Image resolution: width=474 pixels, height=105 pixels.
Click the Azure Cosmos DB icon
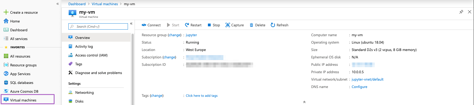click(x=6, y=91)
